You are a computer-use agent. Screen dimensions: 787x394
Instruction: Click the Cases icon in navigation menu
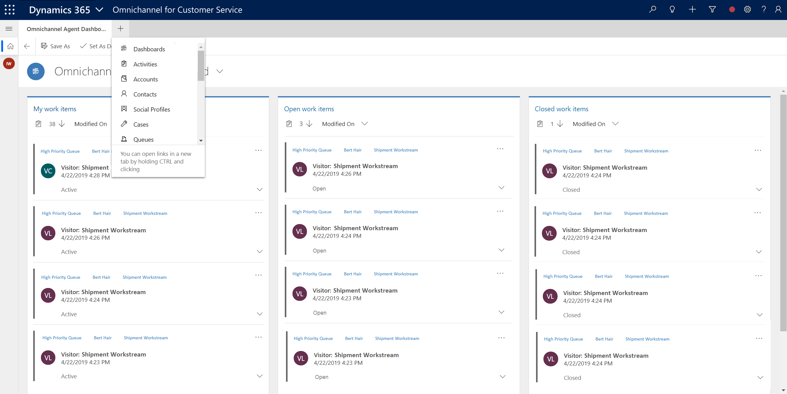pos(124,124)
